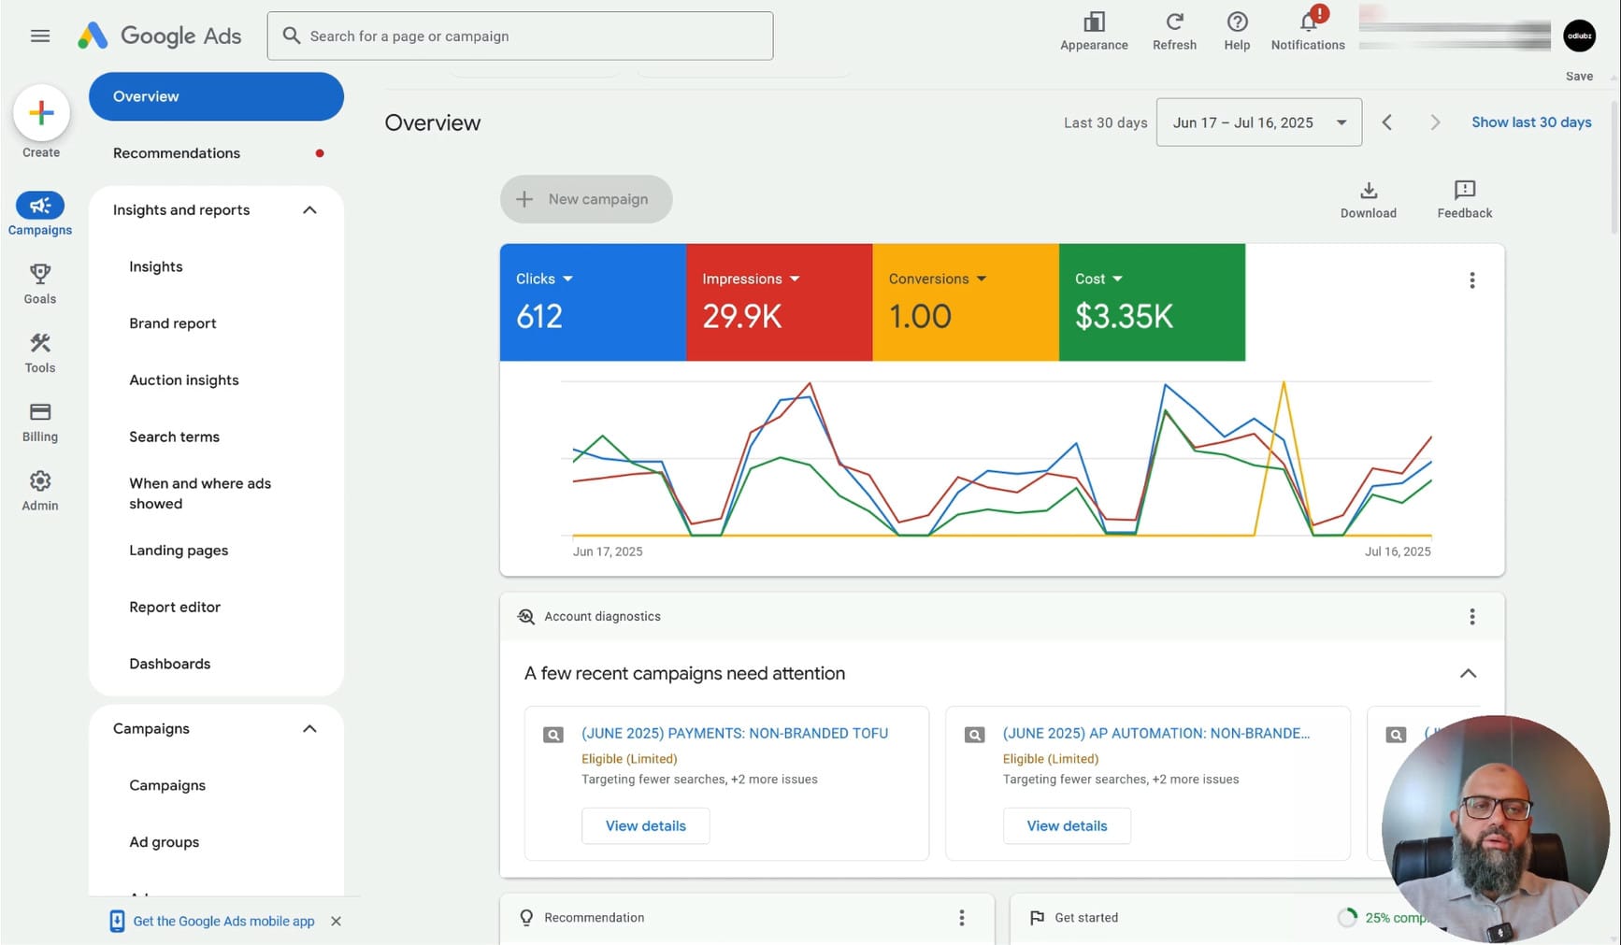This screenshot has height=945, width=1621.
Task: Dismiss the mobile app banner
Action: [337, 921]
